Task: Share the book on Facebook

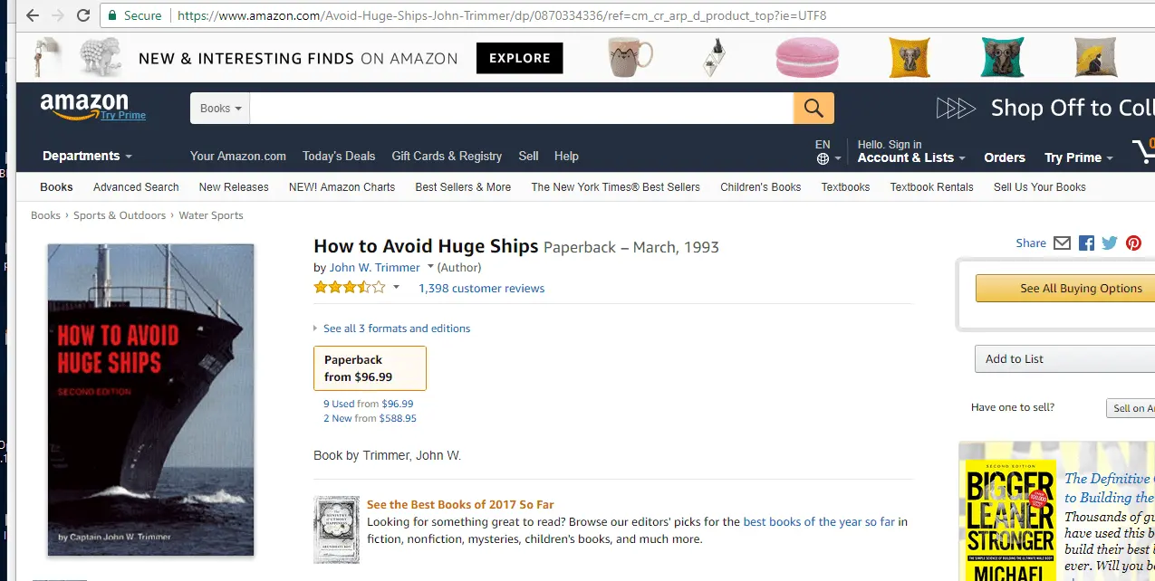Action: (x=1086, y=243)
